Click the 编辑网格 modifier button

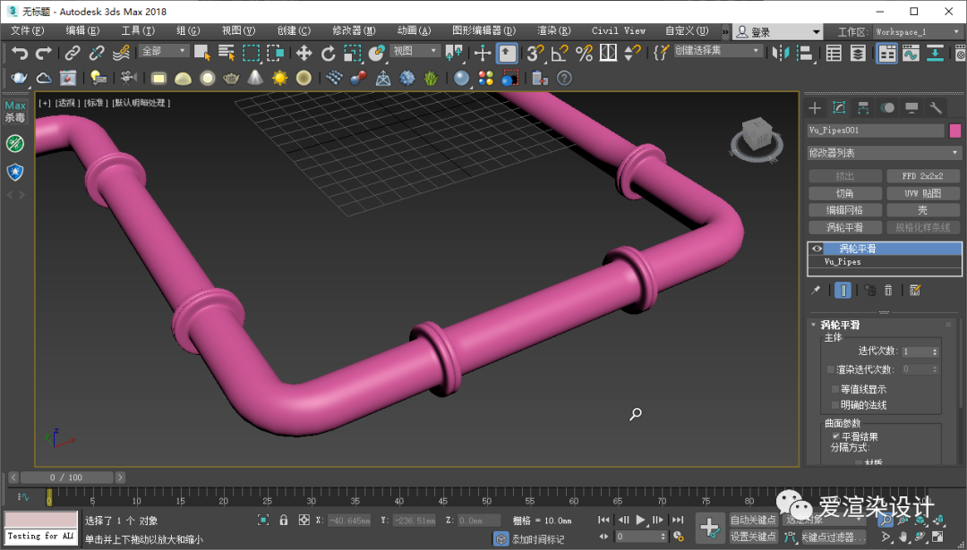(x=844, y=211)
